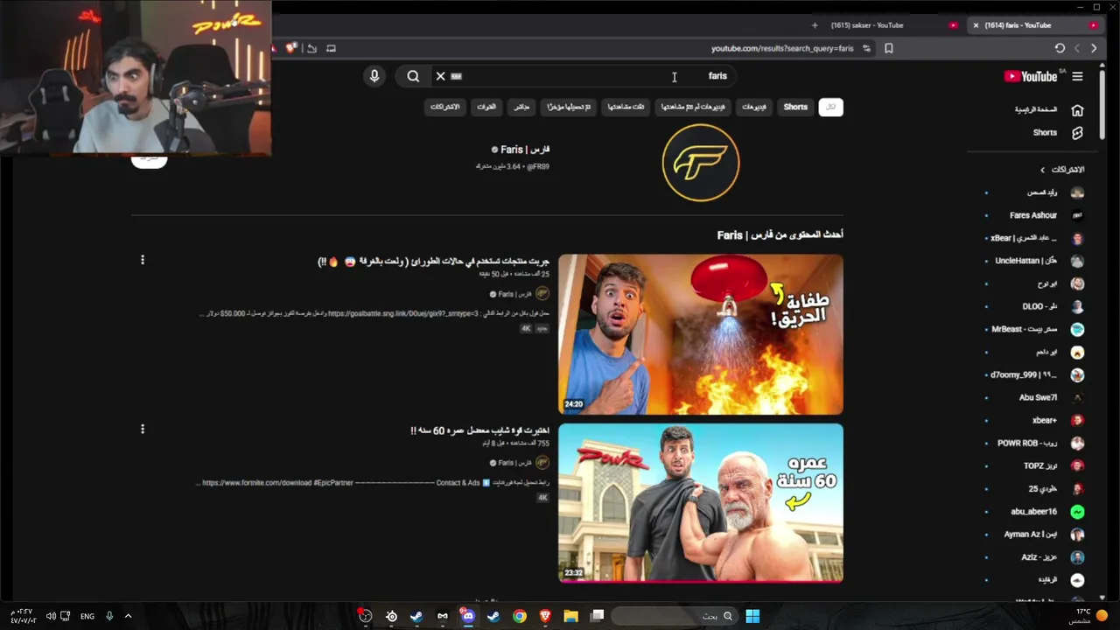1120x630 pixels.
Task: Click the YouTube logo
Action: point(1031,76)
